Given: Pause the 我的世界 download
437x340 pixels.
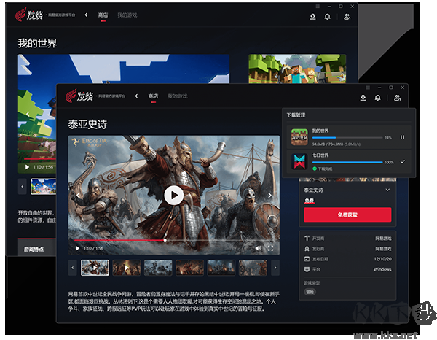Looking at the screenshot, I should (403, 137).
